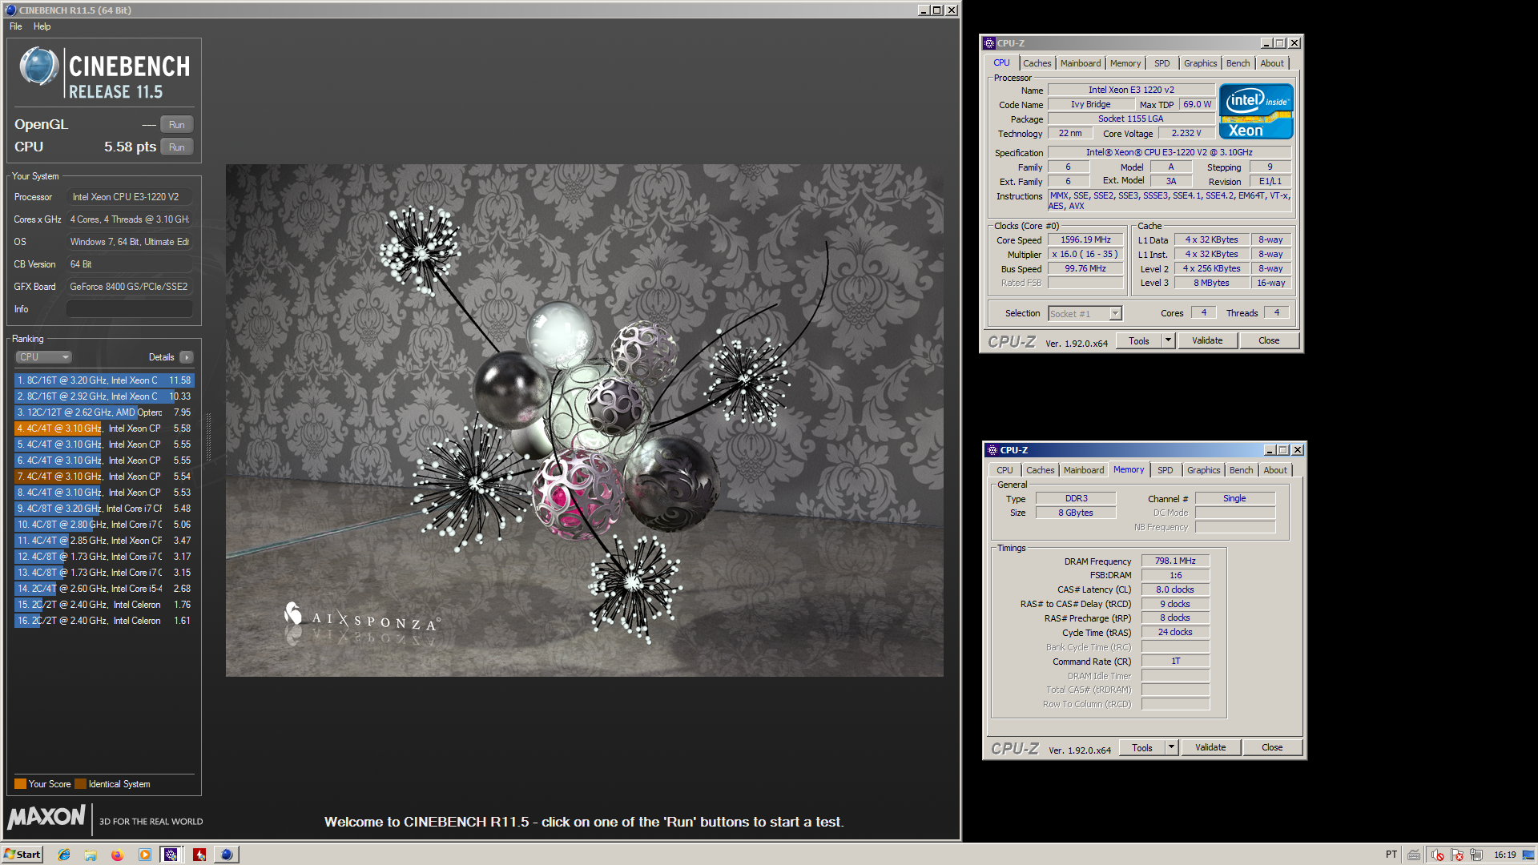Open Memory tab in upper CPU-Z window

[1125, 63]
